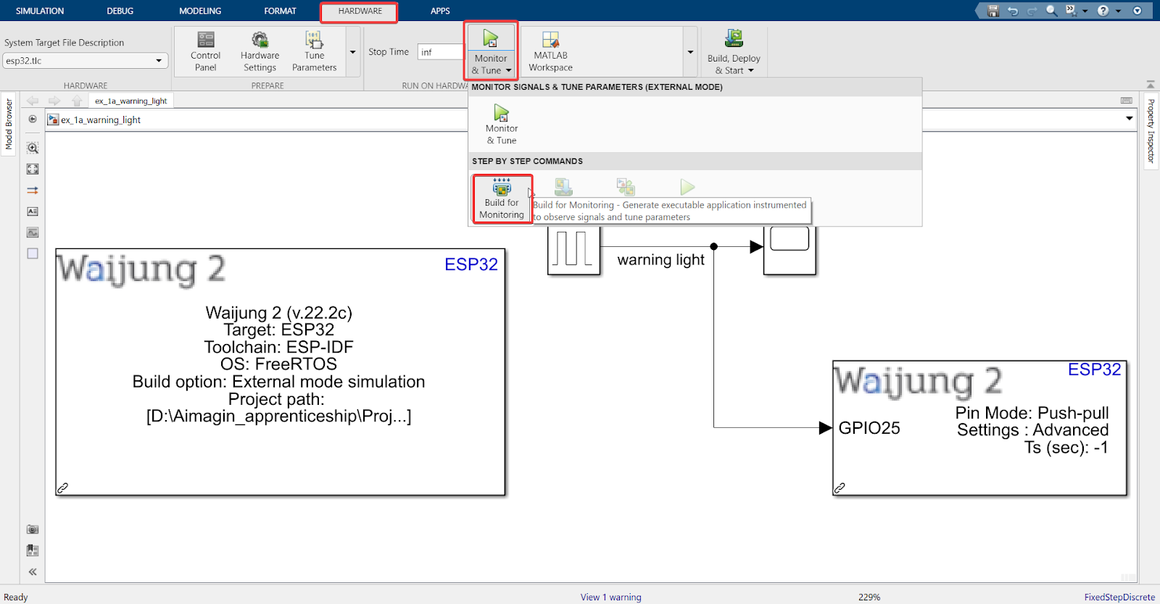Insert image using the palette image icon

[x=33, y=232]
